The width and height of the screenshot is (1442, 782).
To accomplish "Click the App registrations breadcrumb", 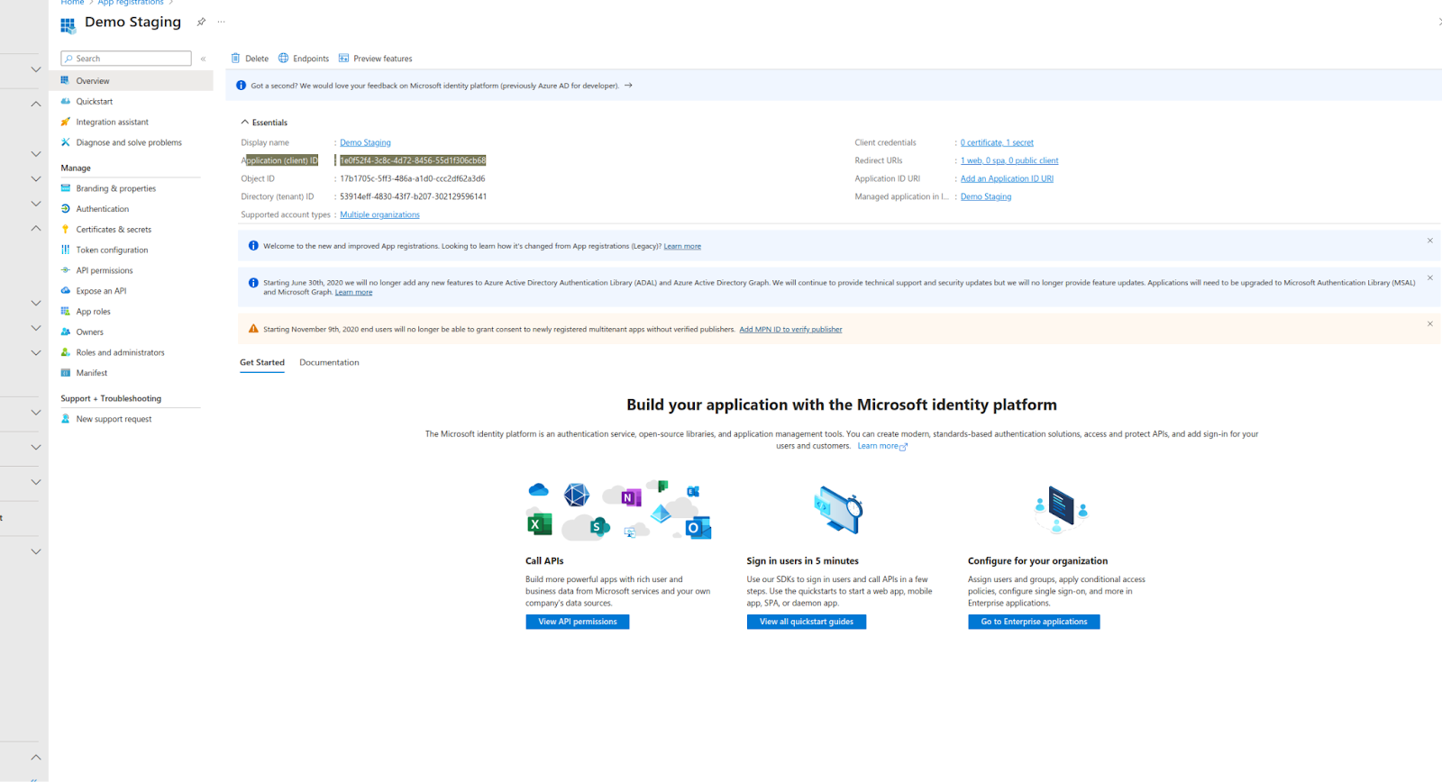I will click(x=131, y=3).
